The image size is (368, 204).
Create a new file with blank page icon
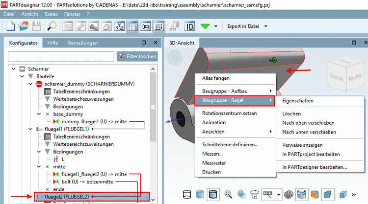11,26
